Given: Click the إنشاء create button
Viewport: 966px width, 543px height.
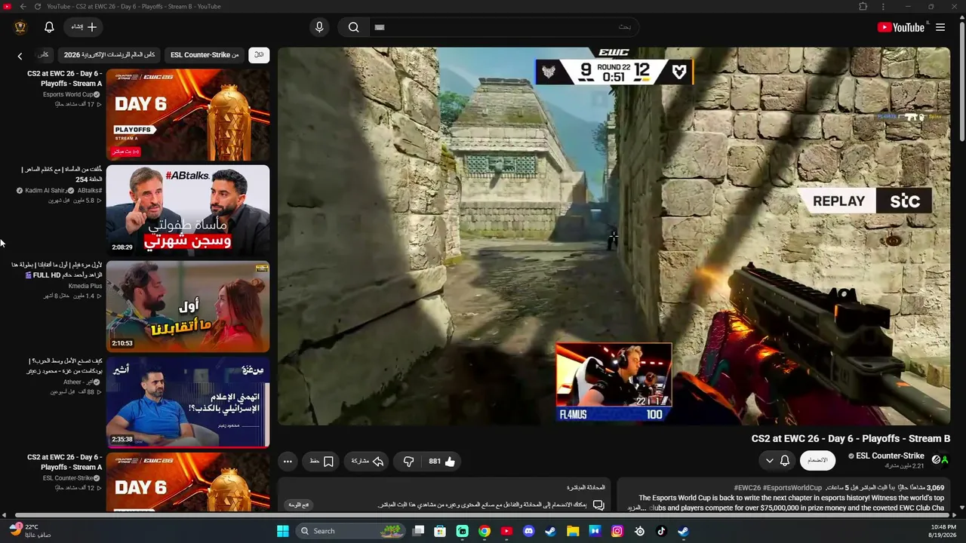Looking at the screenshot, I should click(84, 27).
